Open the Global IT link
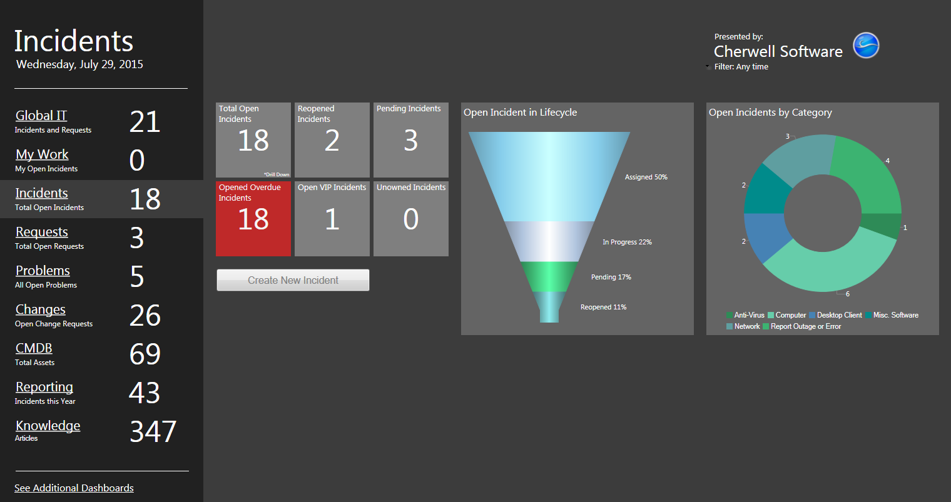 pos(41,116)
